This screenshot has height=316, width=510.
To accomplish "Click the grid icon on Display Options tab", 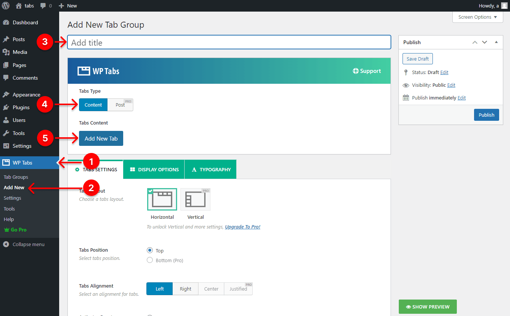I will point(133,169).
